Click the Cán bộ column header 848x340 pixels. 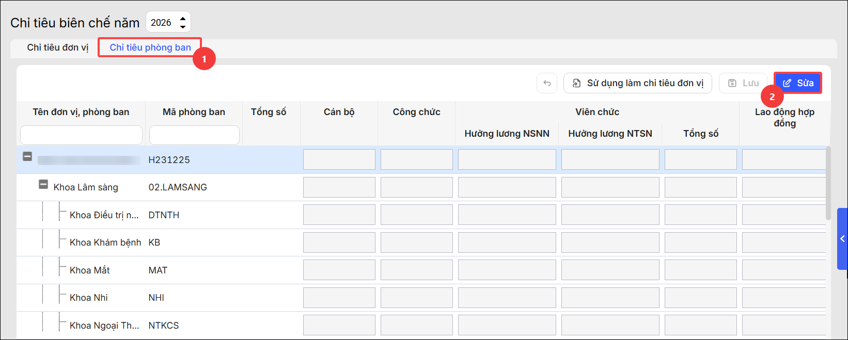coord(339,112)
